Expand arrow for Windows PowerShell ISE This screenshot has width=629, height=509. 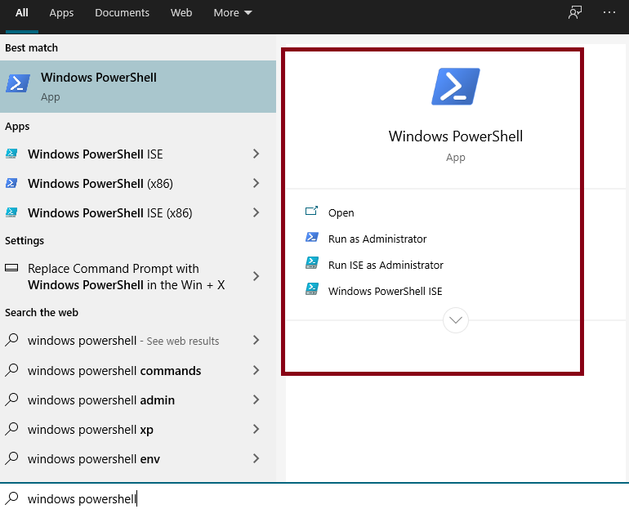coord(256,154)
